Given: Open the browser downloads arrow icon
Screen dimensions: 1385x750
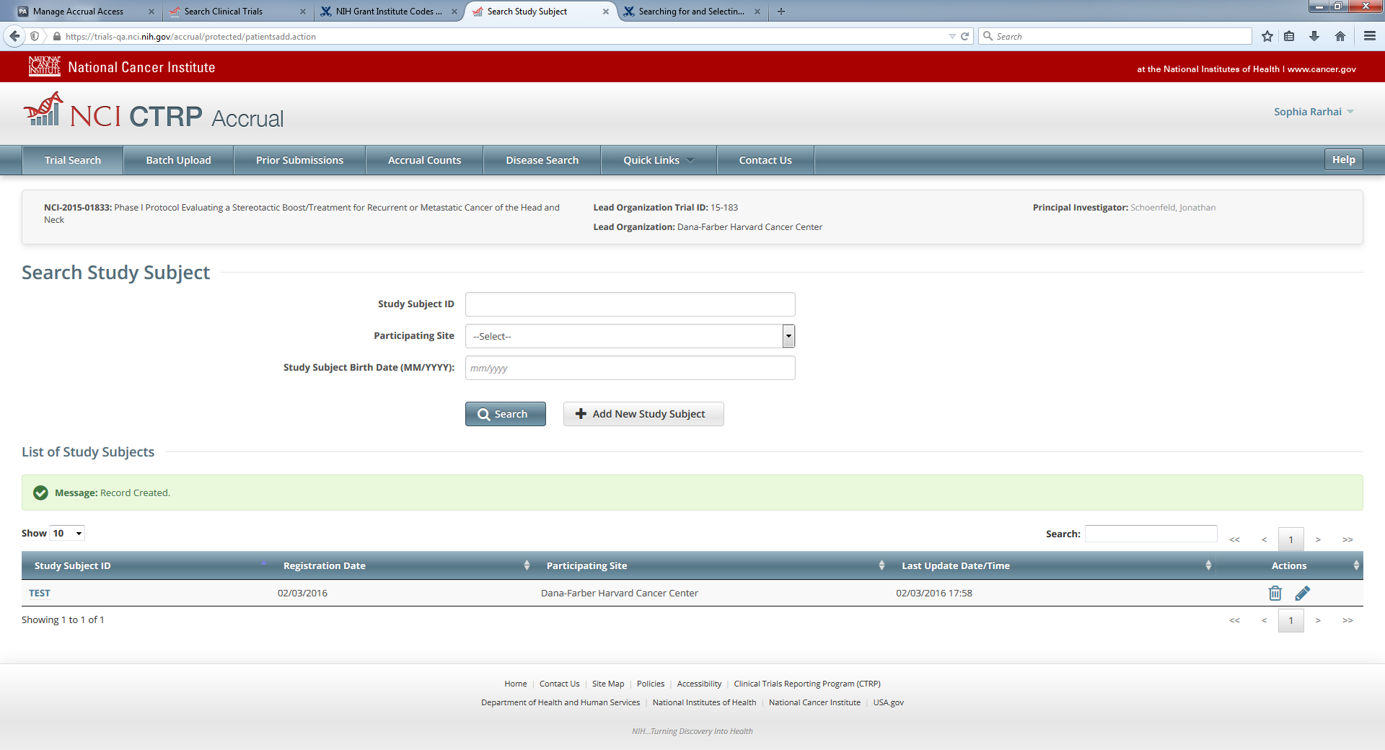Looking at the screenshot, I should click(1314, 36).
